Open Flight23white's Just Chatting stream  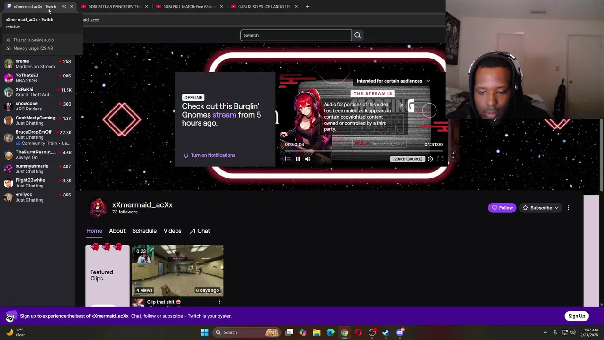tap(38, 183)
